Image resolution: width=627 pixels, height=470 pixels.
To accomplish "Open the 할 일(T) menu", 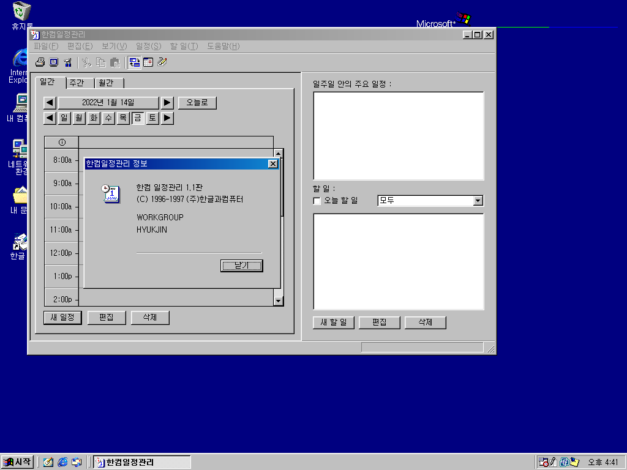I will (184, 47).
